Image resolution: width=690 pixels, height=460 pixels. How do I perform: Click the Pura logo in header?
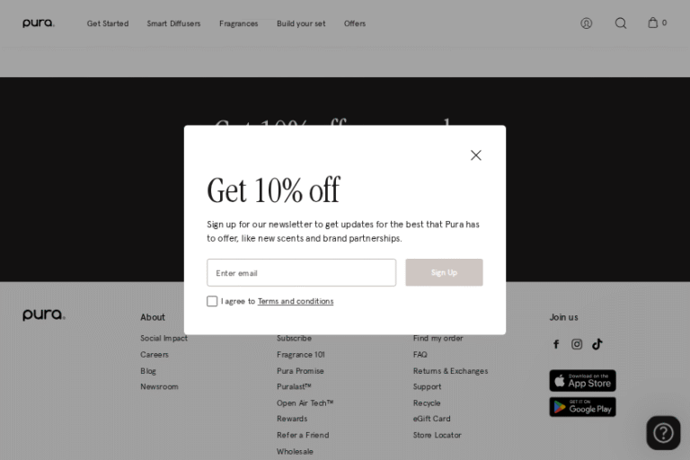point(39,23)
